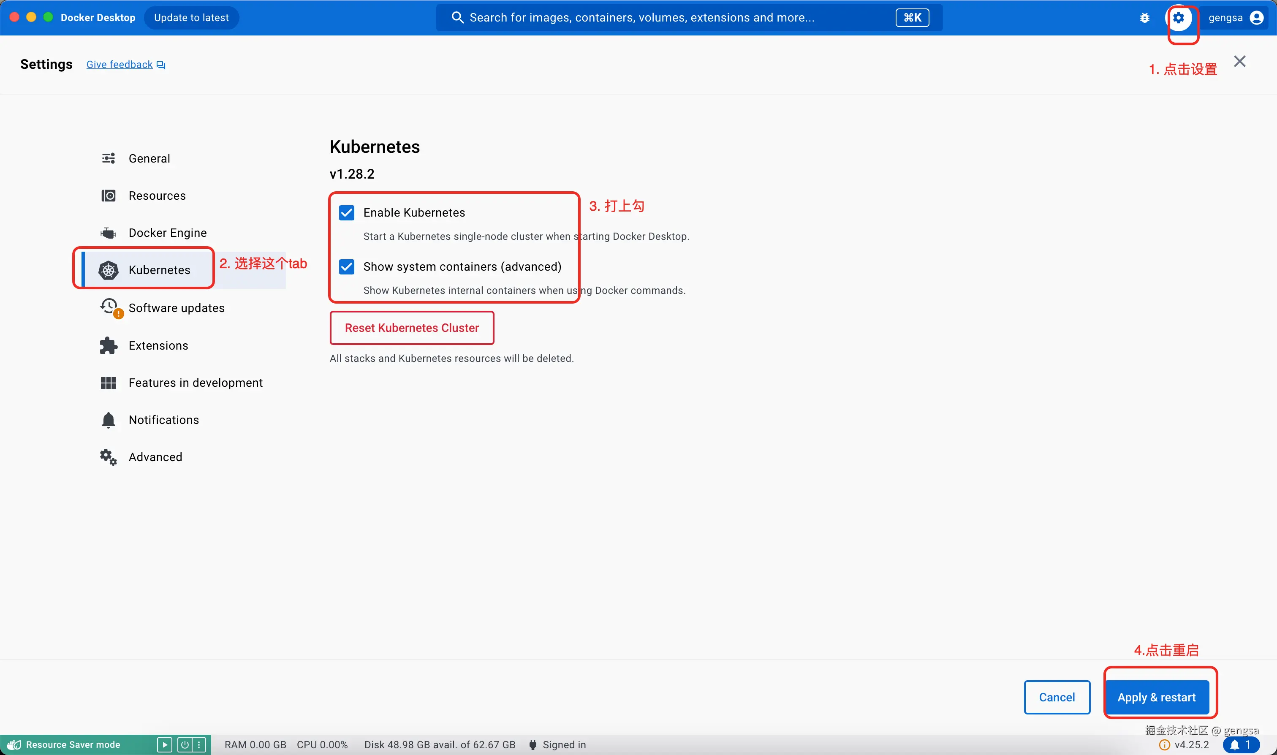Select the Kubernetes settings tab
Screen dimensions: 1277x755
pos(159,270)
